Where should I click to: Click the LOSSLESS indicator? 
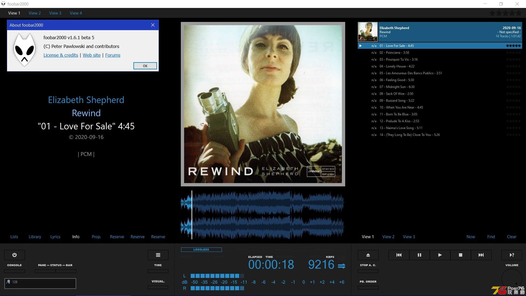click(x=201, y=250)
